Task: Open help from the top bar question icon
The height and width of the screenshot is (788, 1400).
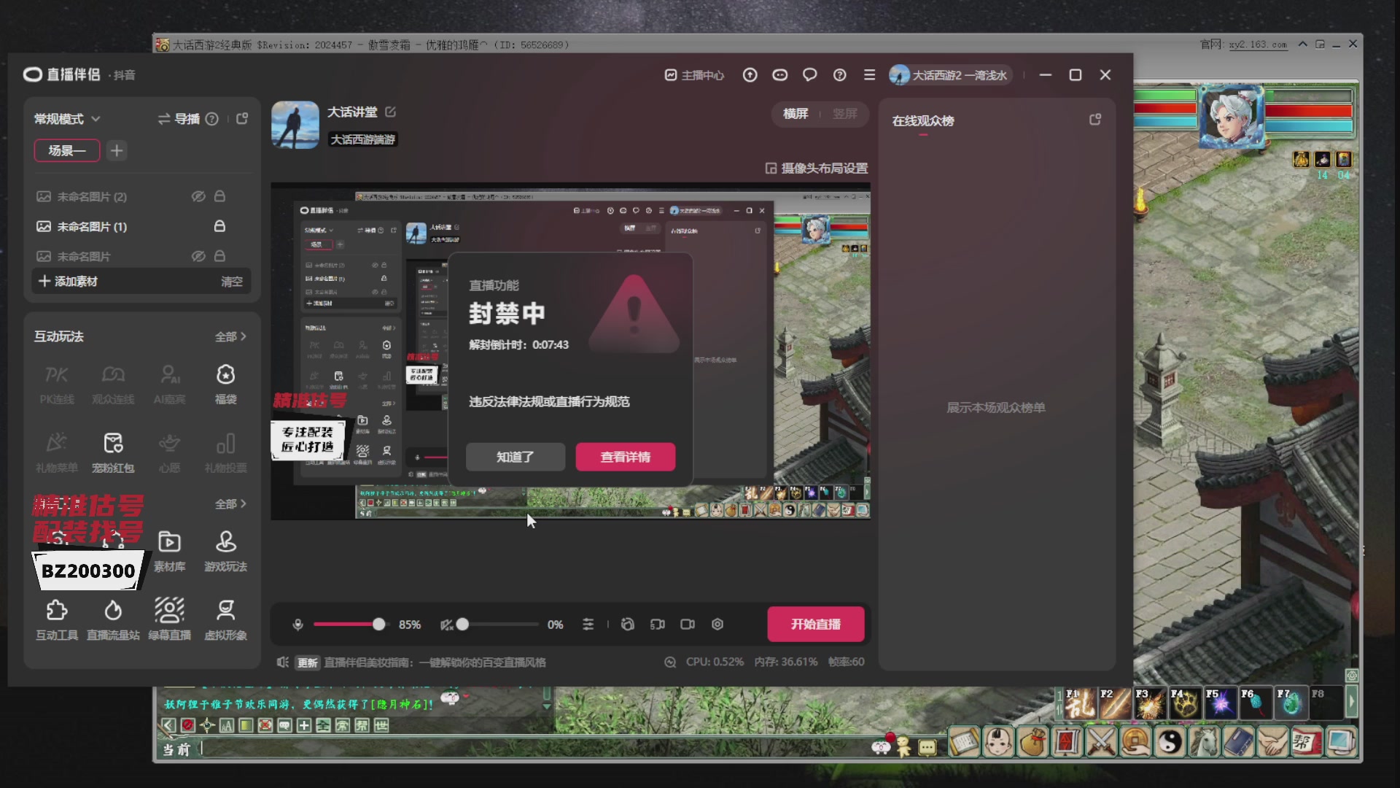Action: click(x=839, y=75)
